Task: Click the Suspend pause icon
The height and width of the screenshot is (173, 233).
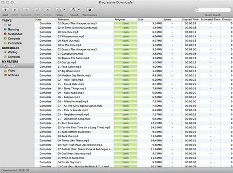Action: (x=26, y=10)
